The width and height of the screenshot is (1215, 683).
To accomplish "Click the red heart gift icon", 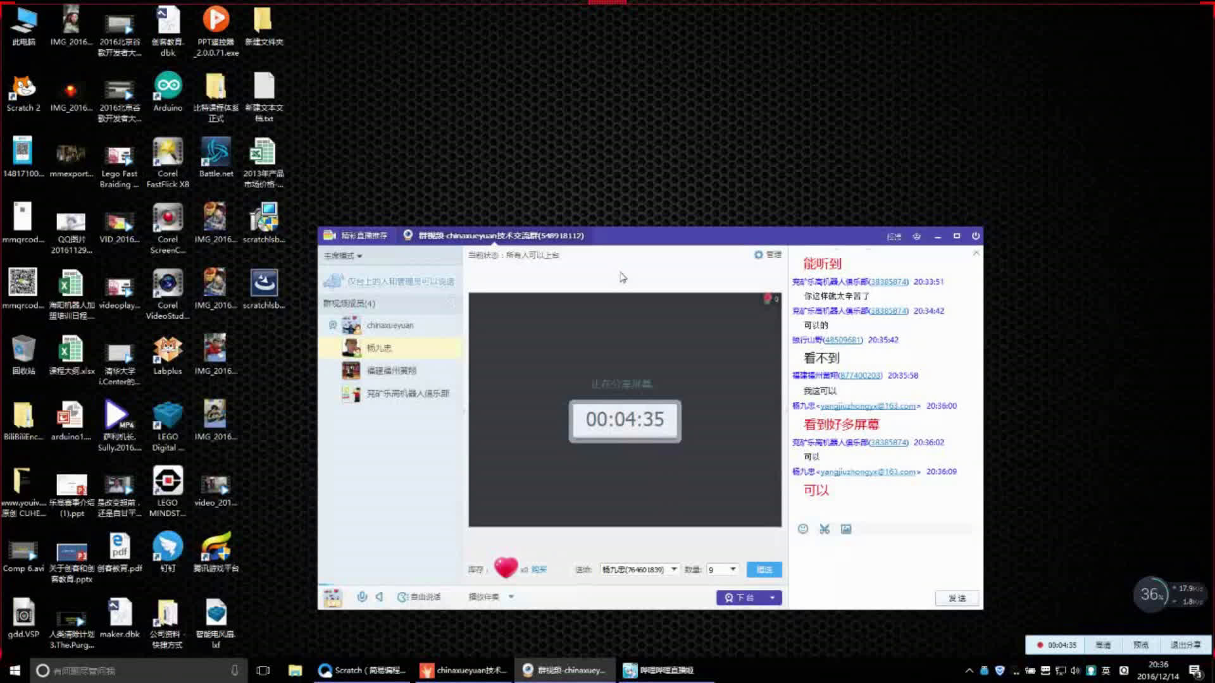I will [506, 567].
